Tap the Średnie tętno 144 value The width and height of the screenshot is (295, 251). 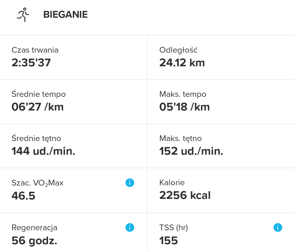pos(43,151)
